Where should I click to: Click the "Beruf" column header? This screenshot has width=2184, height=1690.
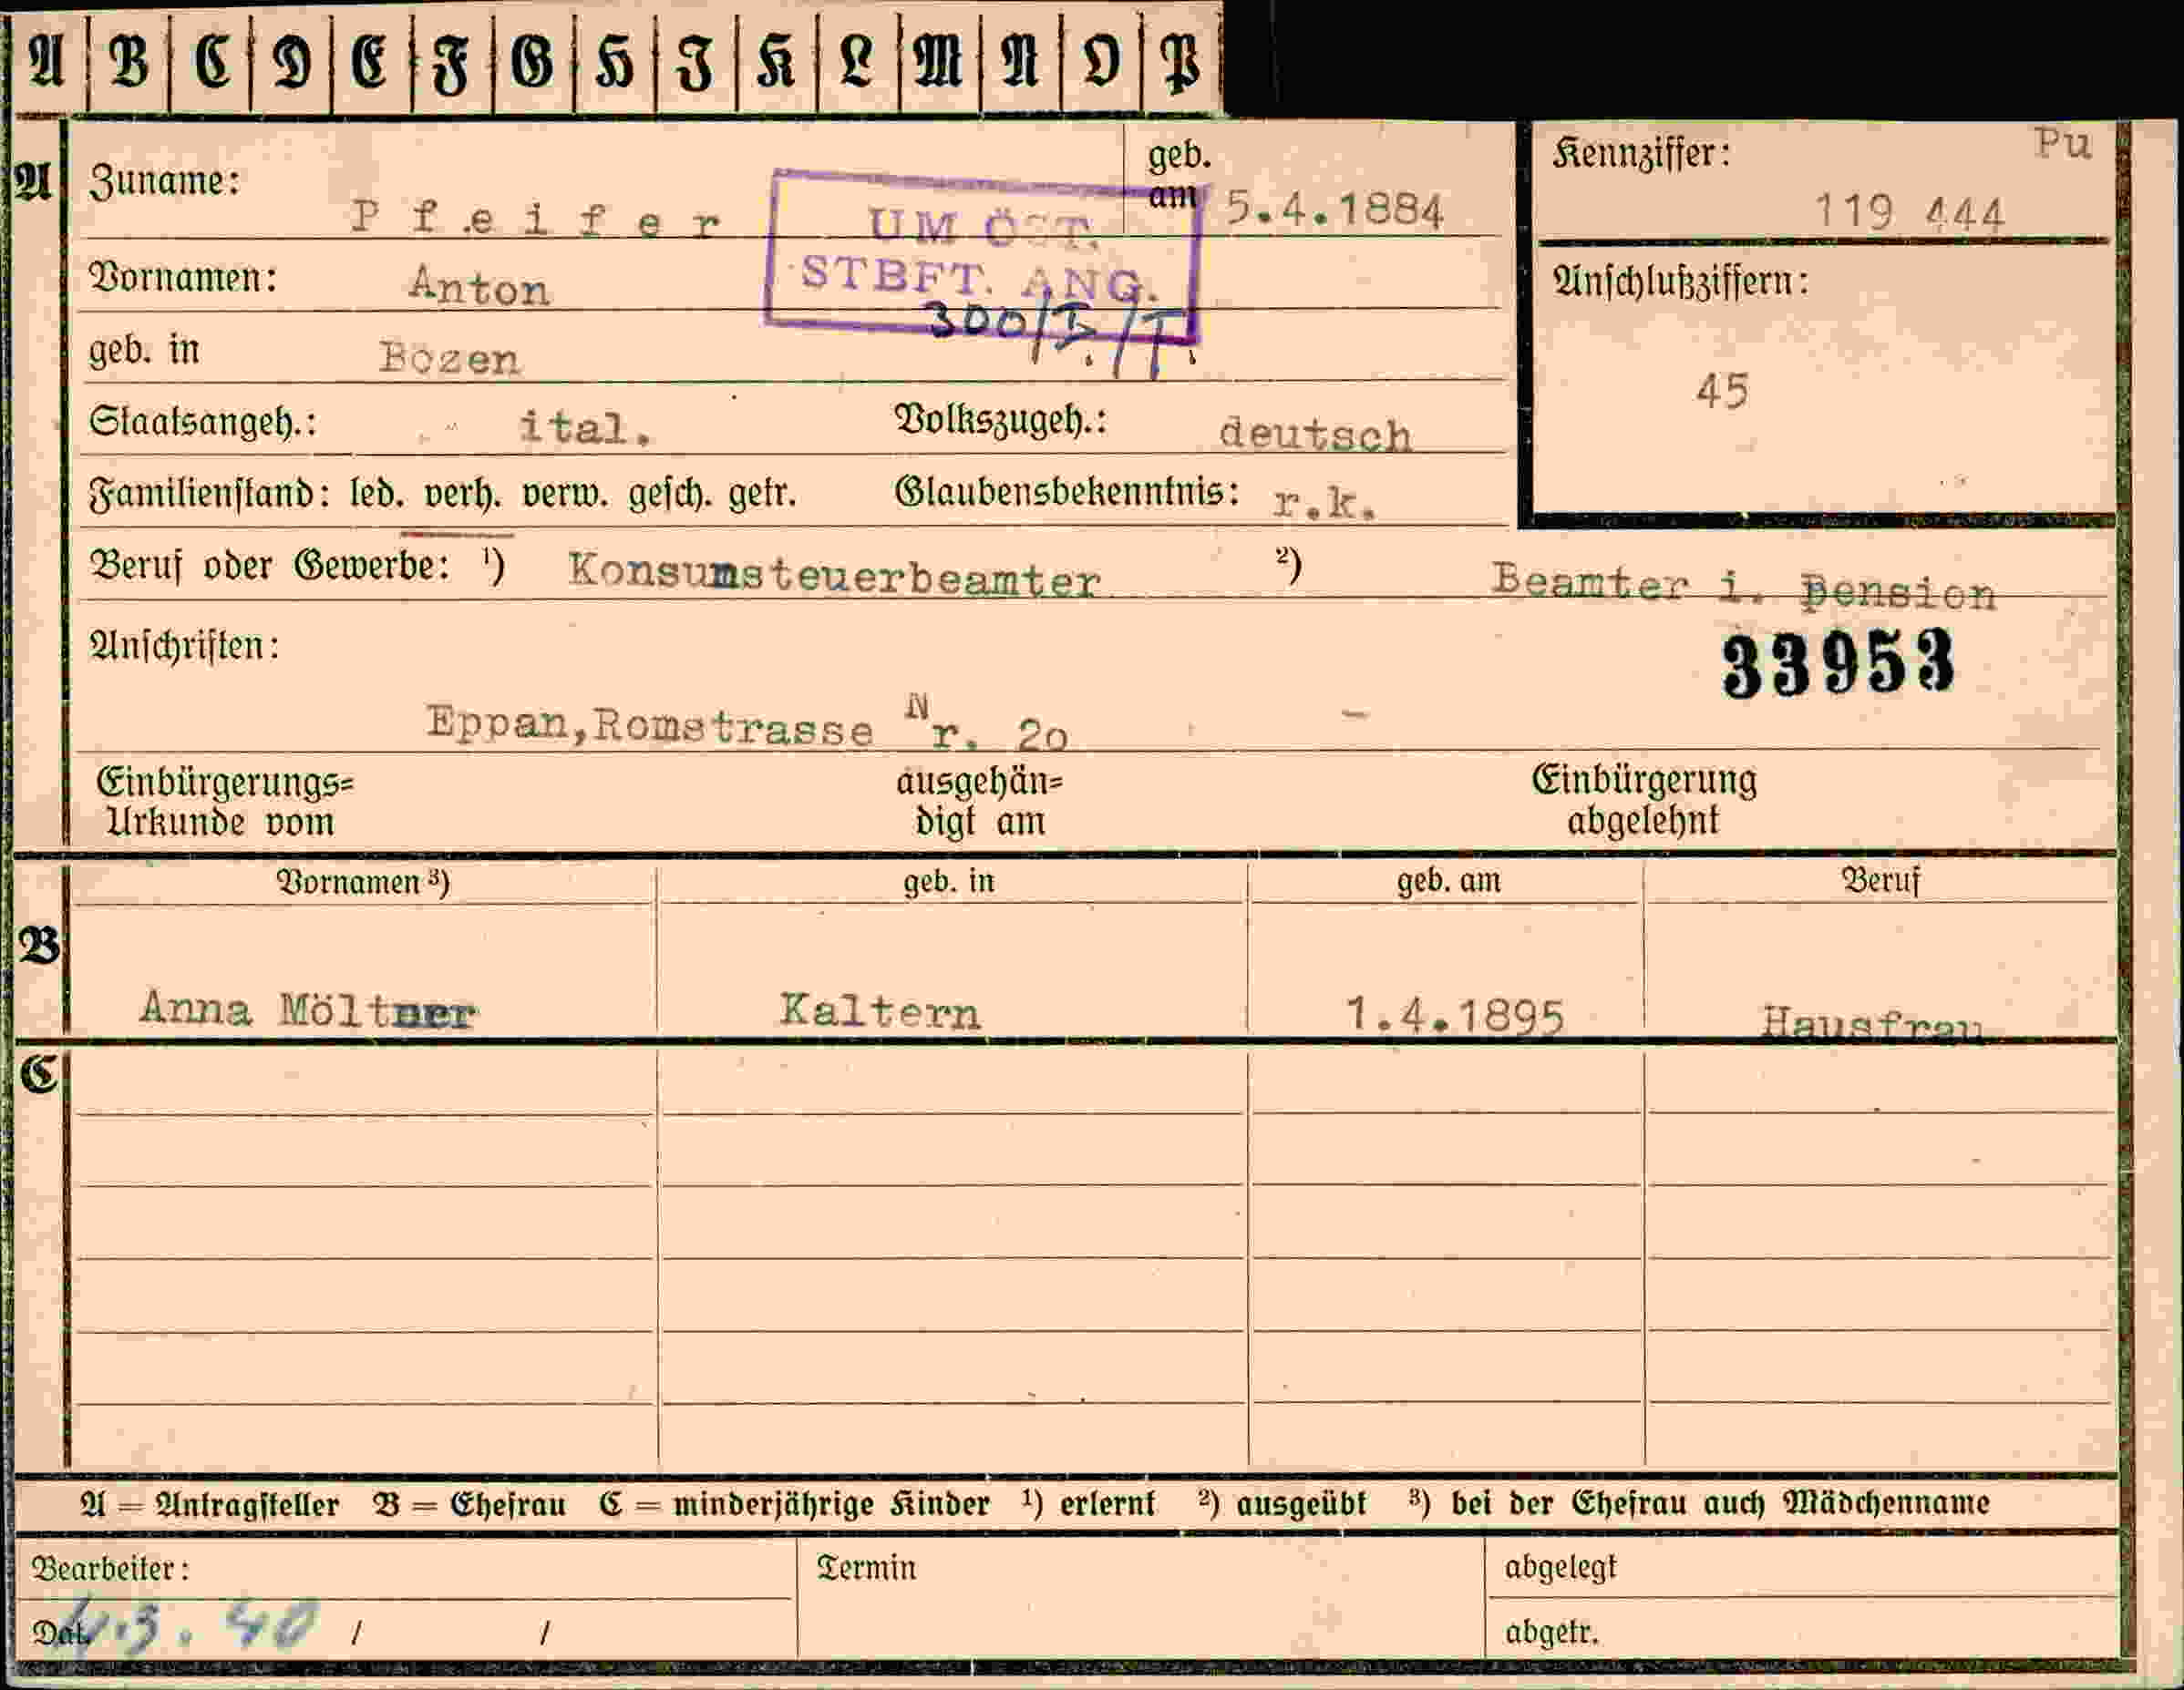click(x=1881, y=880)
